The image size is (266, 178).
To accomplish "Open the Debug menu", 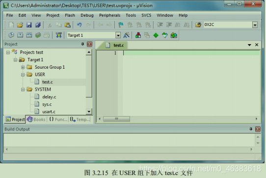I will (x=87, y=15).
